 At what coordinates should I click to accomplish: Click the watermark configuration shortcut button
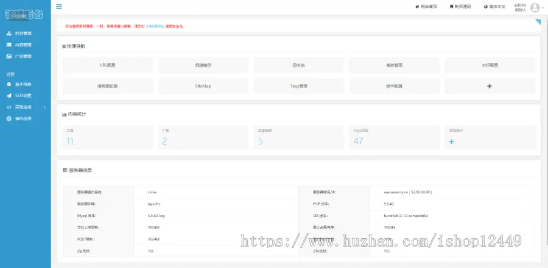tap(490, 65)
